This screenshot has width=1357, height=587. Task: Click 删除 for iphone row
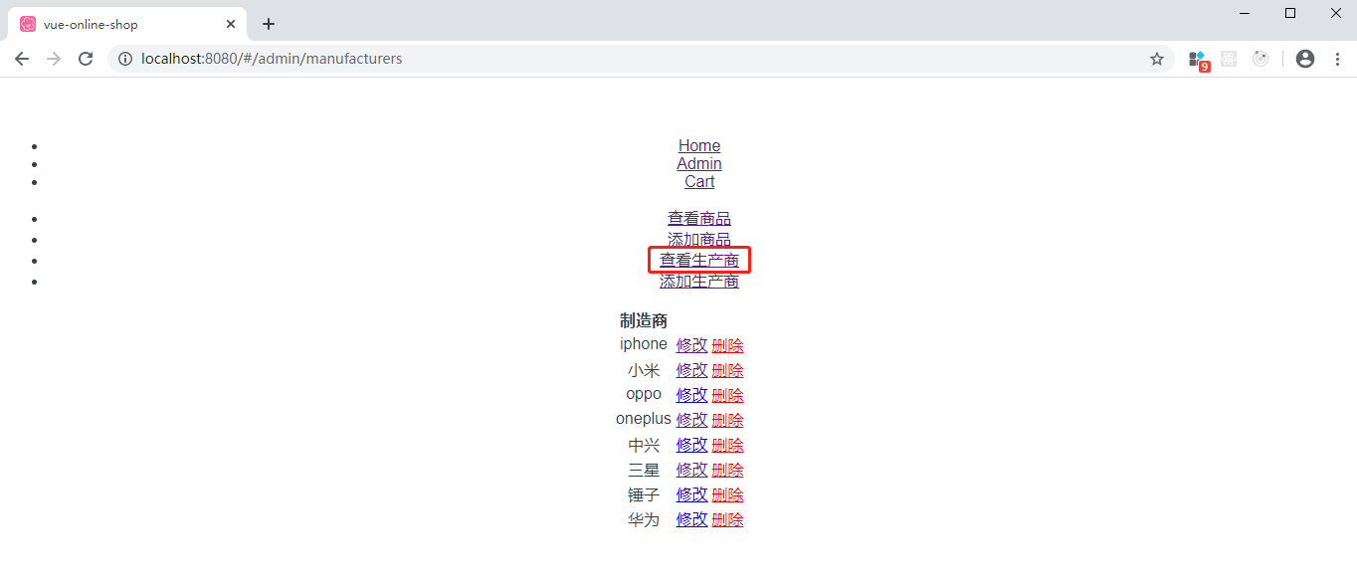point(728,345)
